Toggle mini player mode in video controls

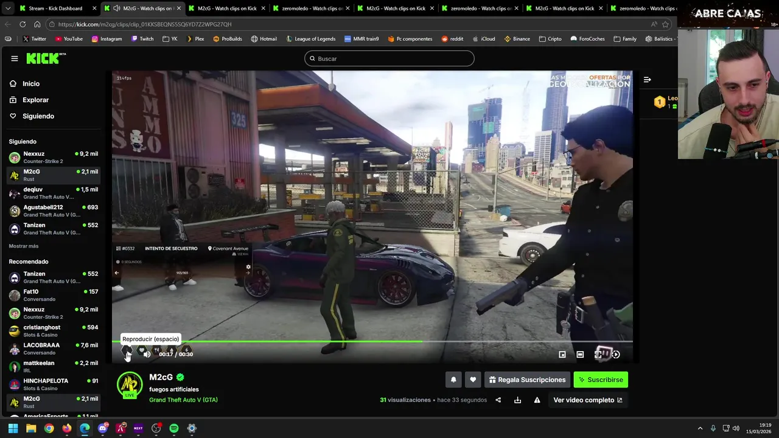(x=562, y=354)
